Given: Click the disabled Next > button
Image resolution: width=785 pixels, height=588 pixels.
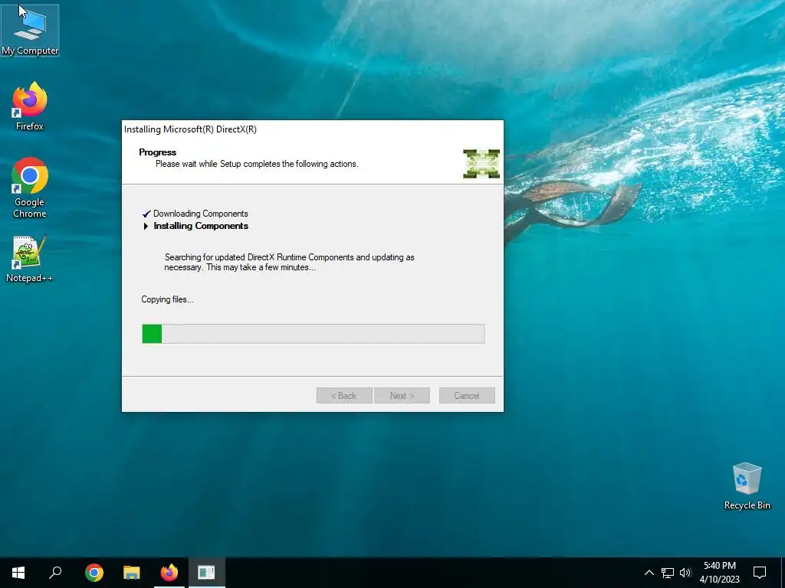Looking at the screenshot, I should (402, 396).
